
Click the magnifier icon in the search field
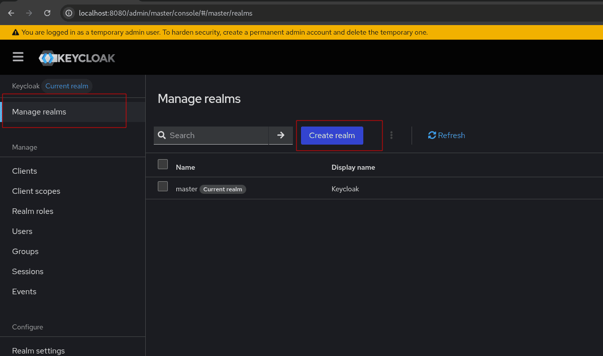pos(161,135)
